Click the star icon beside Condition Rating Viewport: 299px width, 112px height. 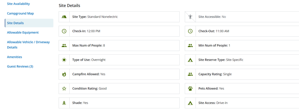point(64,88)
